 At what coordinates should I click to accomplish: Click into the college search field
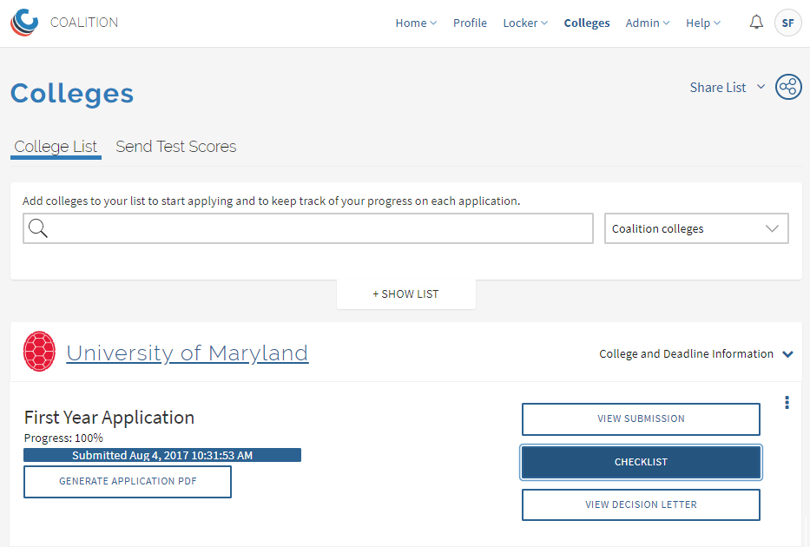click(x=308, y=228)
